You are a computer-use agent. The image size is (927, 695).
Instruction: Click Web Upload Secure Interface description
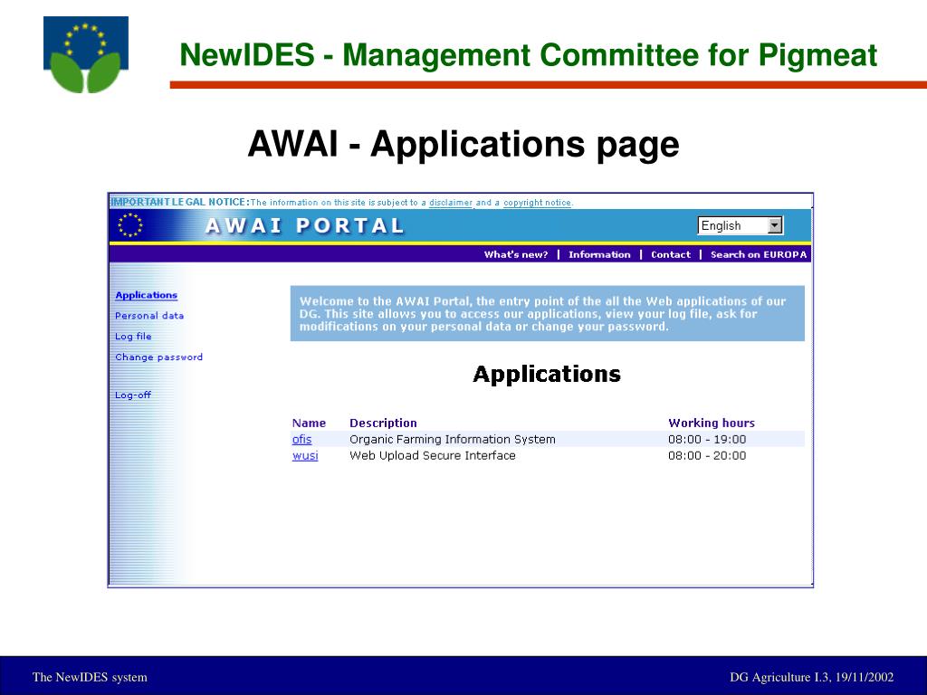[432, 456]
